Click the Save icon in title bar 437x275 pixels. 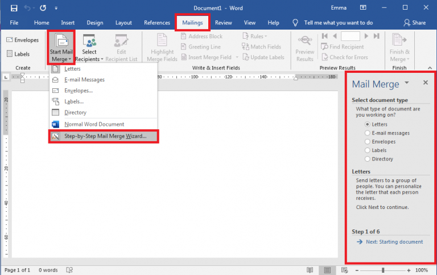pyautogui.click(x=14, y=8)
